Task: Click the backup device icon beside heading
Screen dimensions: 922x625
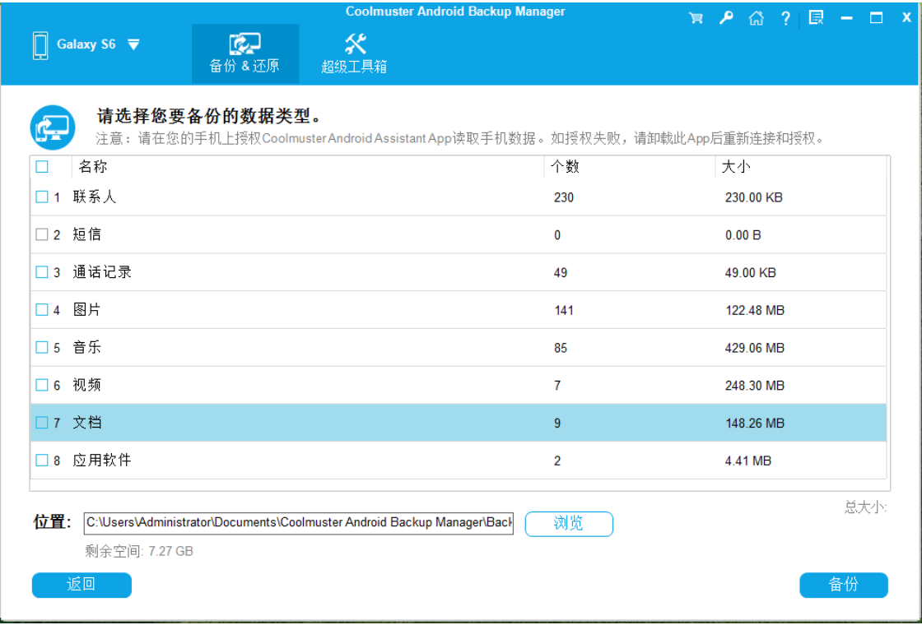Action: tap(53, 127)
